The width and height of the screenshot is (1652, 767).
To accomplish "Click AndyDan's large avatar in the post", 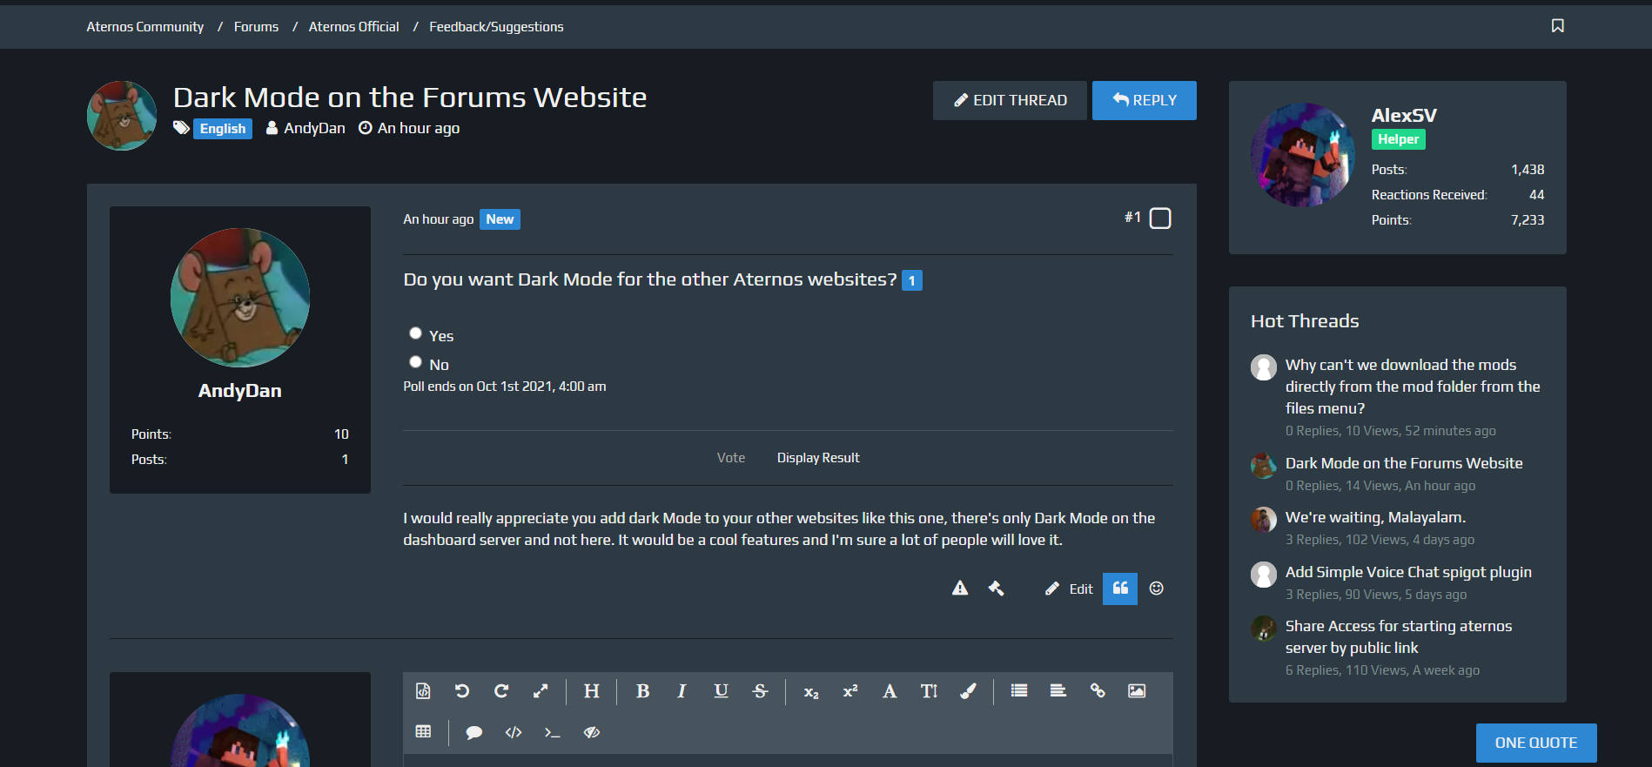I will click(240, 298).
